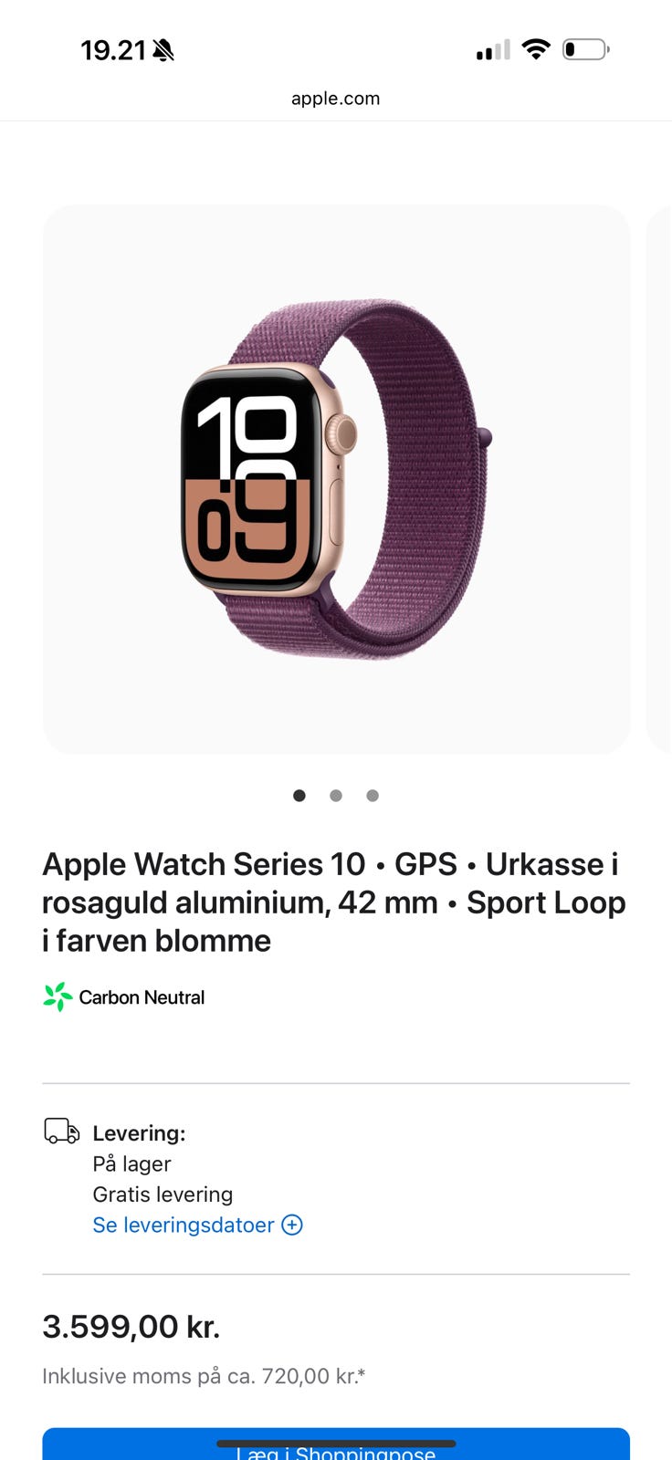This screenshot has height=1460, width=672.
Task: Select the first carousel page dot
Action: (299, 796)
